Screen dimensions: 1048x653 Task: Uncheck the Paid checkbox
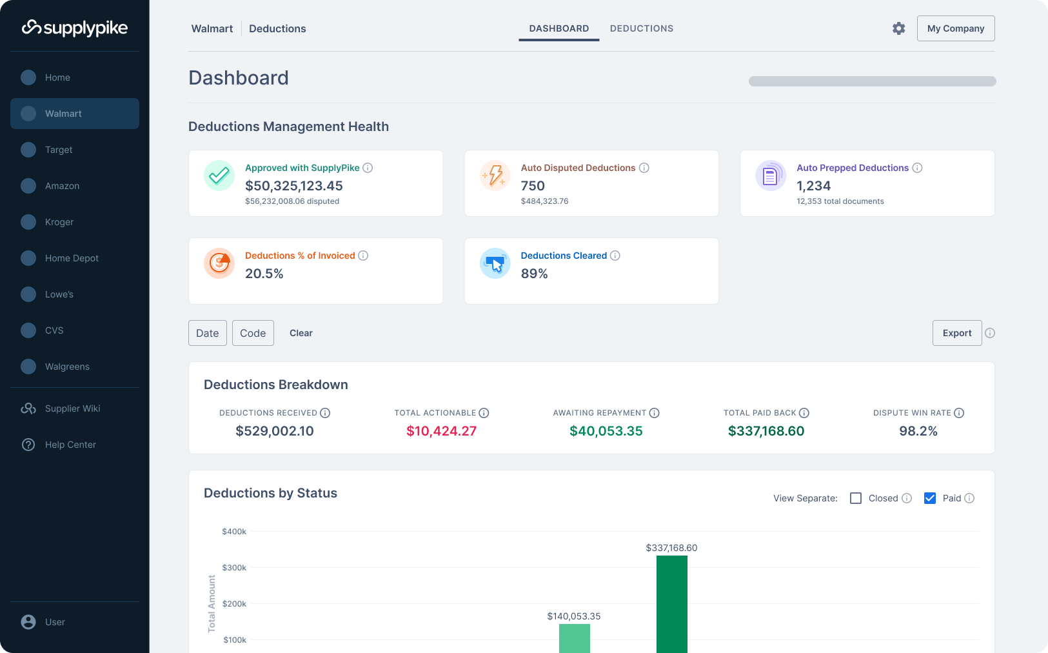pos(930,498)
